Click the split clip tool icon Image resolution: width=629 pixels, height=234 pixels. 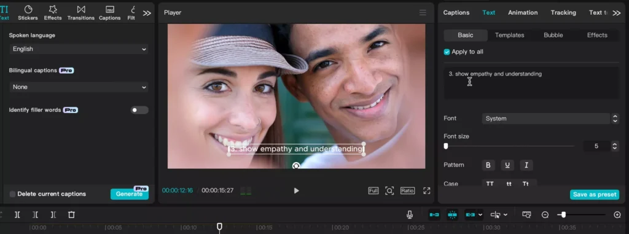tap(17, 215)
